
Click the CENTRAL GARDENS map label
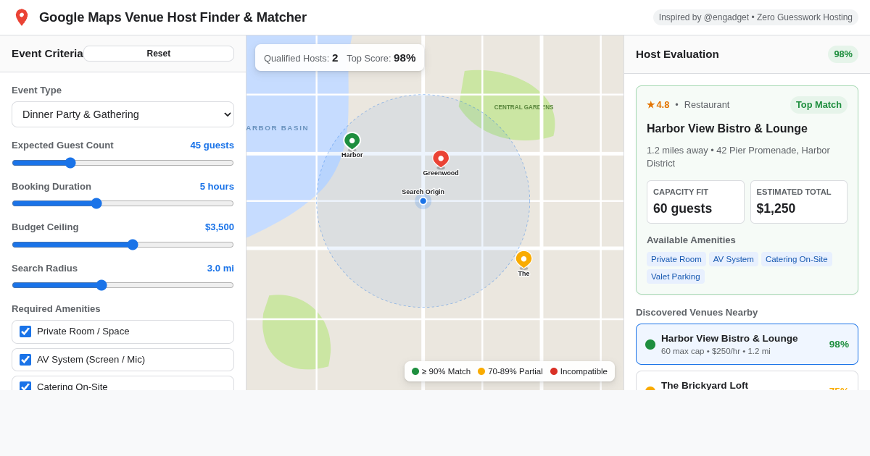pyautogui.click(x=523, y=107)
